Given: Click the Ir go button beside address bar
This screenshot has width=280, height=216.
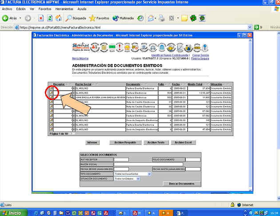Looking at the screenshot, I should pyautogui.click(x=258, y=27).
